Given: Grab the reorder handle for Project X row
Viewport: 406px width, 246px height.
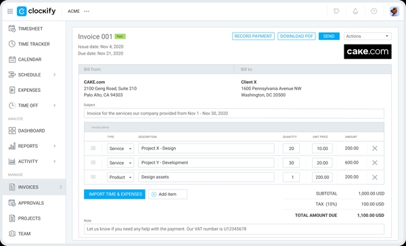Looking at the screenshot, I should pyautogui.click(x=93, y=148).
